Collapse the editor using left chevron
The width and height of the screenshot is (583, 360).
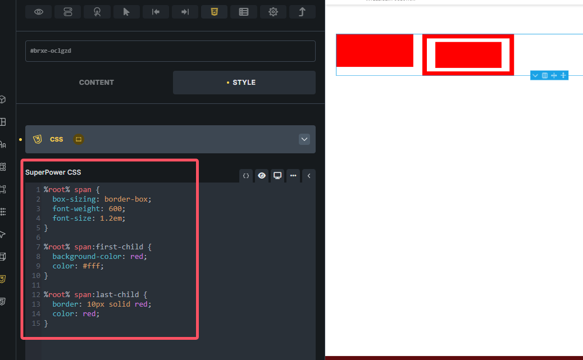[x=309, y=176]
